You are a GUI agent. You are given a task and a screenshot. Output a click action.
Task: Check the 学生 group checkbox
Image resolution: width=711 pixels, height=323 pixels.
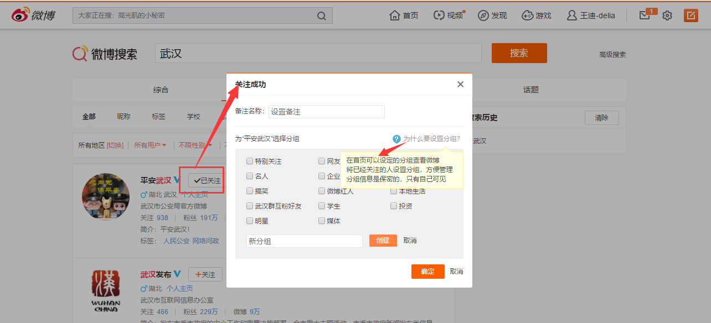[x=322, y=206]
